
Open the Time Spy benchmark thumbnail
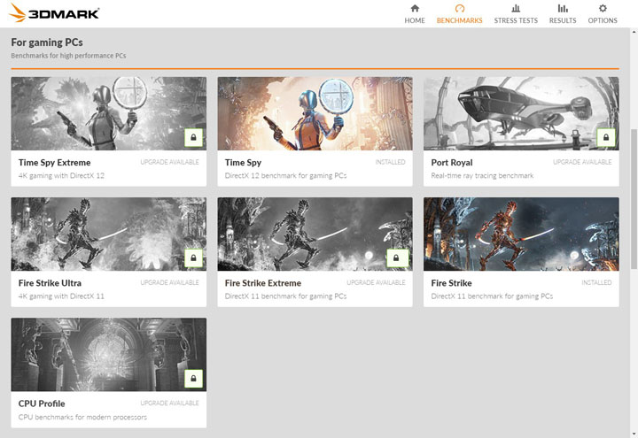315,113
